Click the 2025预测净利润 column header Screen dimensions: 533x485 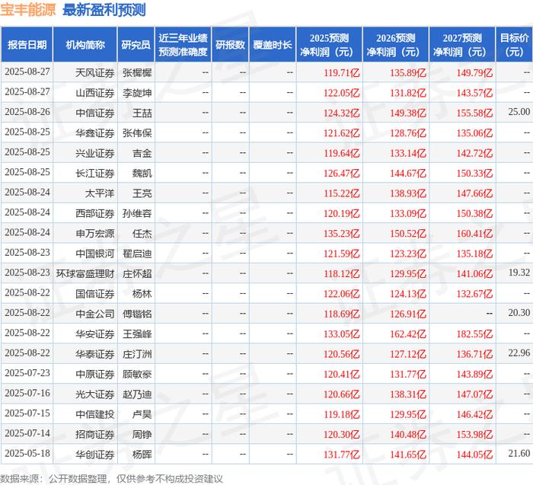329,44
